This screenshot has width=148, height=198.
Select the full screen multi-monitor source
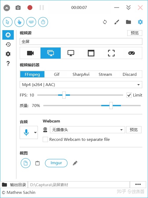pyautogui.click(x=51, y=53)
